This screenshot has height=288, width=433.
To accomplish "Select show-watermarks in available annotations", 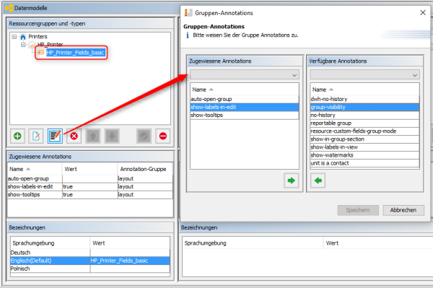I will pos(364,155).
